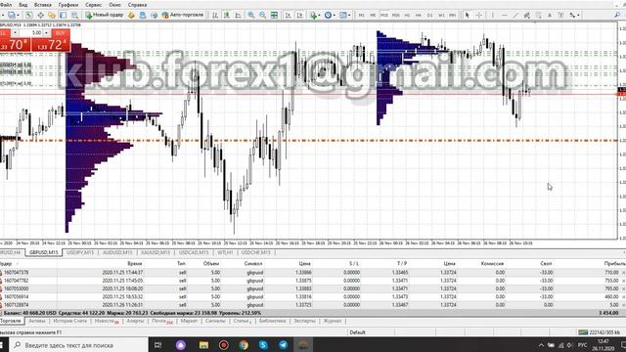The image size is (626, 352).
Task: Toggle the Авто-торговля button
Action: (x=183, y=15)
